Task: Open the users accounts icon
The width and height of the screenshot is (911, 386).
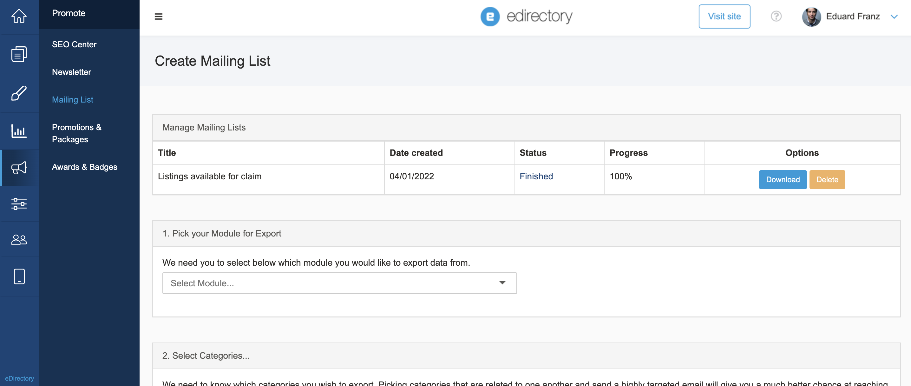Action: [x=19, y=240]
